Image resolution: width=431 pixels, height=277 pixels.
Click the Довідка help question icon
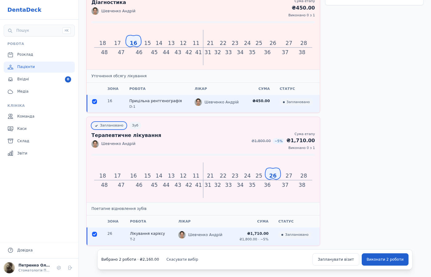10,250
